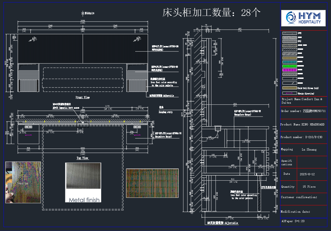Image resolution: width=331 pixels, height=231 pixels.
Task: Select the Product Name KING HEADBOARD text
Action: 302,125
